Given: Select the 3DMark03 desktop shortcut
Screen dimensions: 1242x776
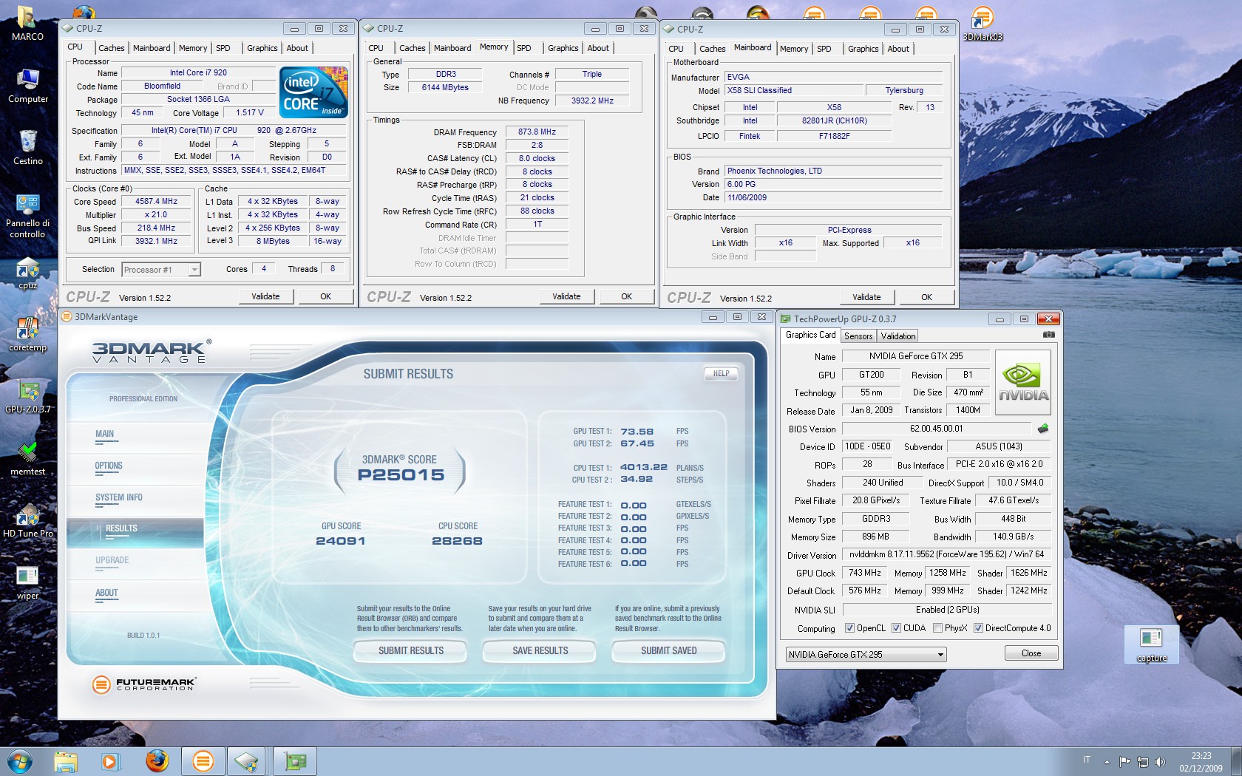Looking at the screenshot, I should (x=983, y=24).
